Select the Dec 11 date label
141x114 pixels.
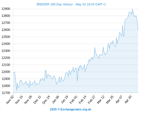(x=37, y=100)
